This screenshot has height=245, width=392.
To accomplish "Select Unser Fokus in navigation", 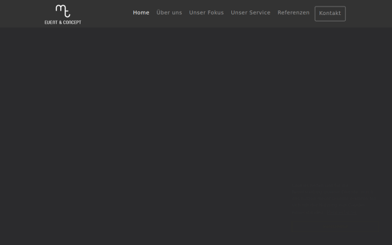I will pos(206,12).
